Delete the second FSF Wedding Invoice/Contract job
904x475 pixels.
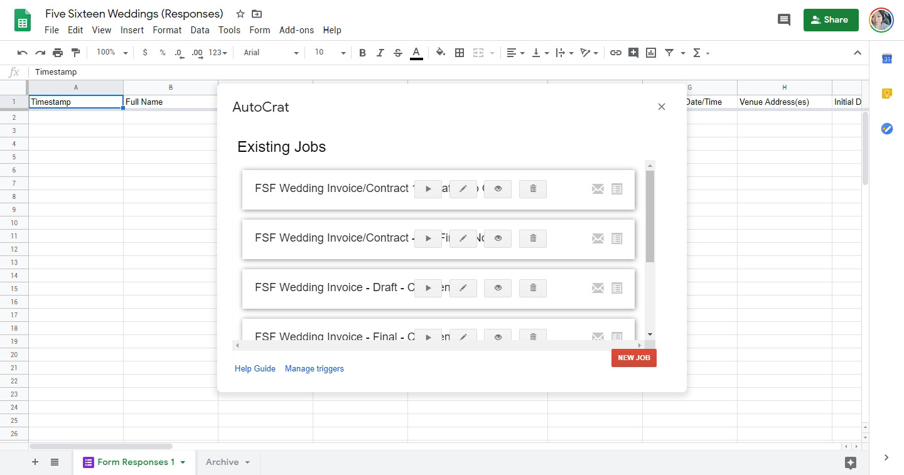click(x=533, y=238)
